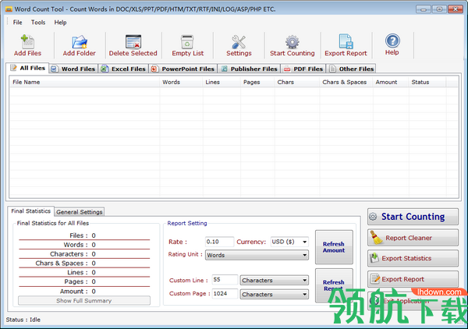Screen dimensions: 468x329
Task: Click the large Start Counting button
Action: [413, 217]
